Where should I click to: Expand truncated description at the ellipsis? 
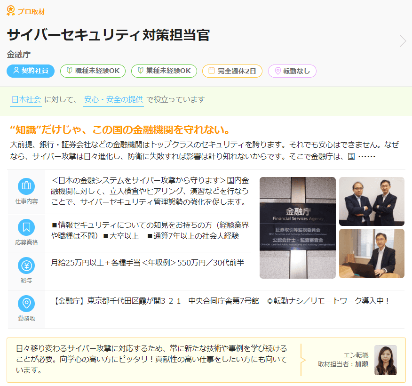367,156
